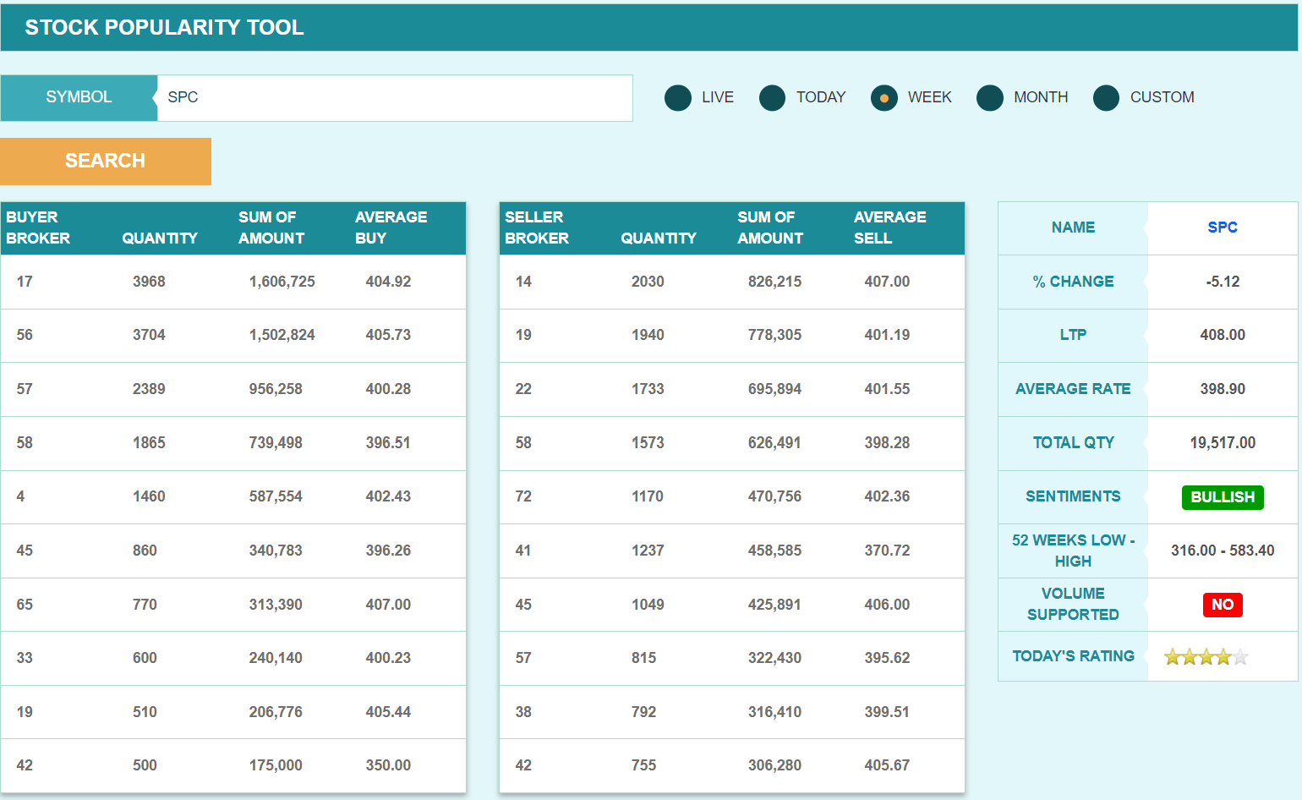The width and height of the screenshot is (1302, 800).
Task: Pick the CUSTOM date range option
Action: point(1106,98)
